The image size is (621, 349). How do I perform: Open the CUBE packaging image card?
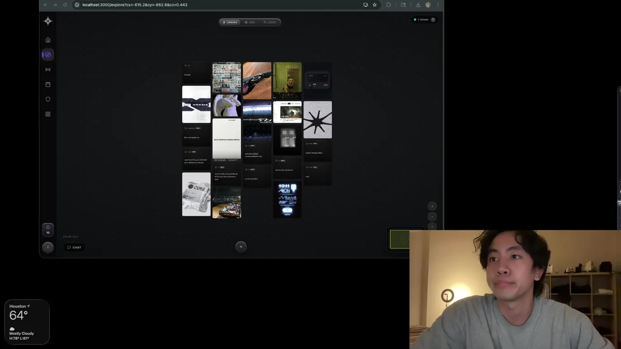(x=196, y=194)
